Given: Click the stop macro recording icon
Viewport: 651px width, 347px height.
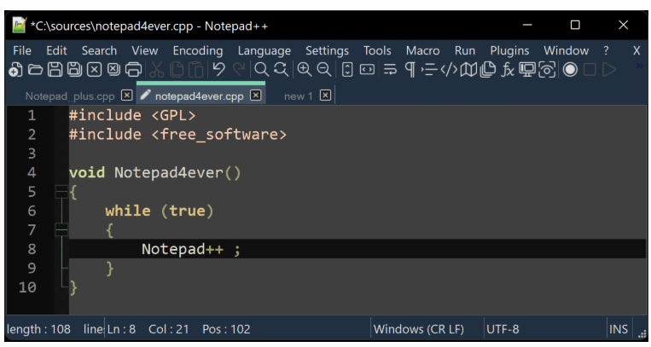Looking at the screenshot, I should pos(590,69).
